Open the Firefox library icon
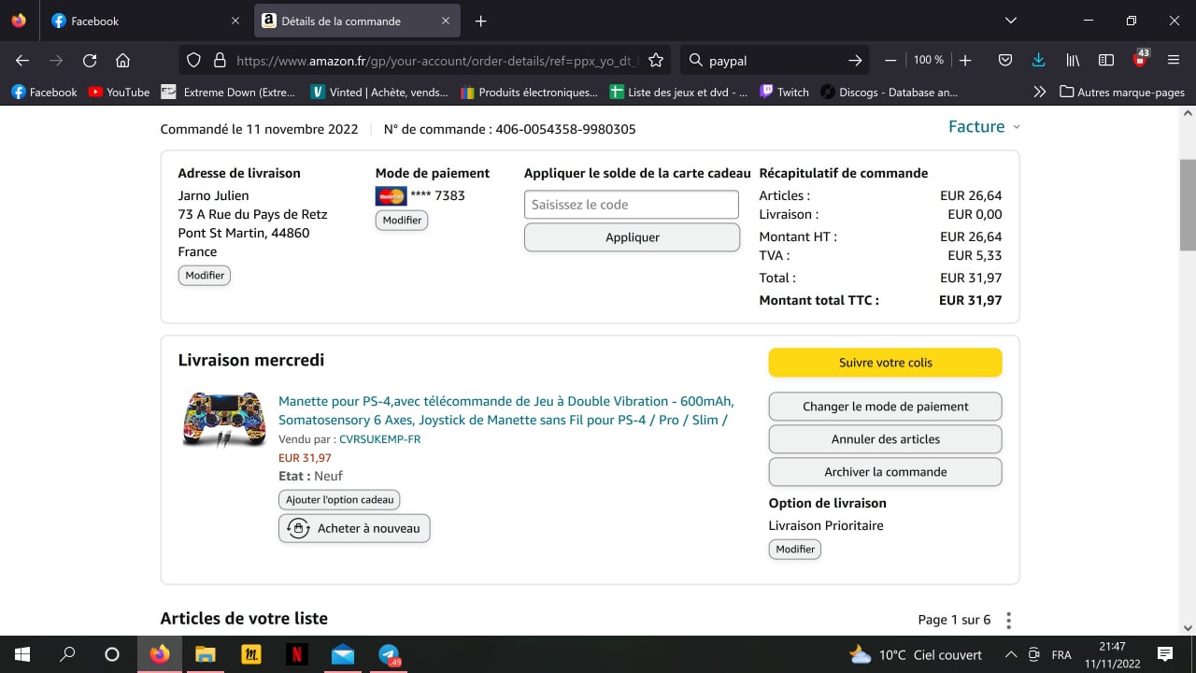Image resolution: width=1196 pixels, height=673 pixels. 1073,60
